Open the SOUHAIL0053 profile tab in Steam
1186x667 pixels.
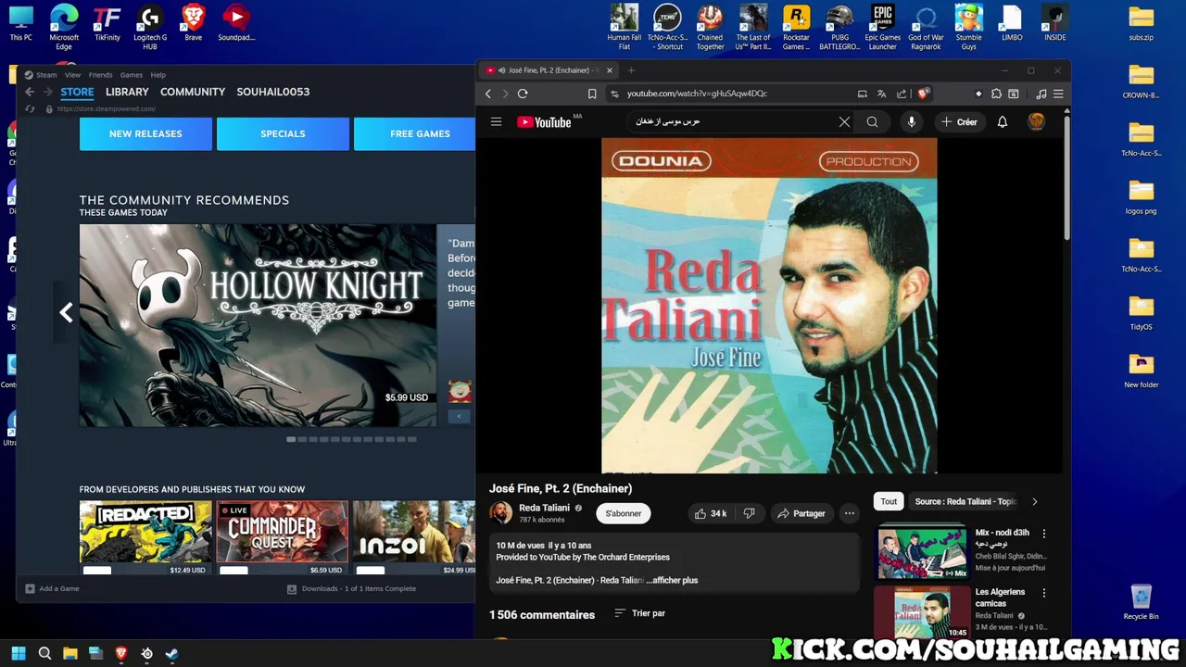point(273,92)
